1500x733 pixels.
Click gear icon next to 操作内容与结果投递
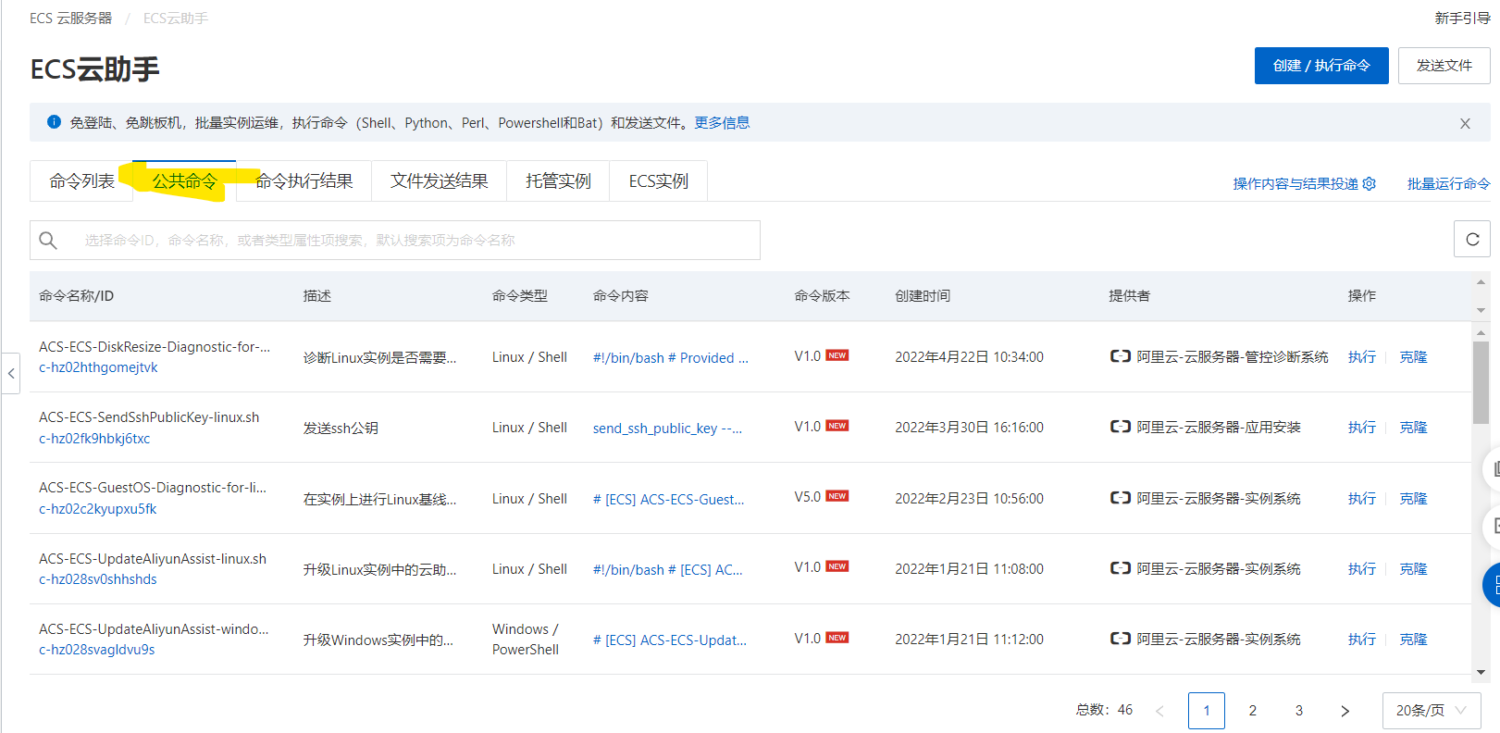pyautogui.click(x=1370, y=183)
